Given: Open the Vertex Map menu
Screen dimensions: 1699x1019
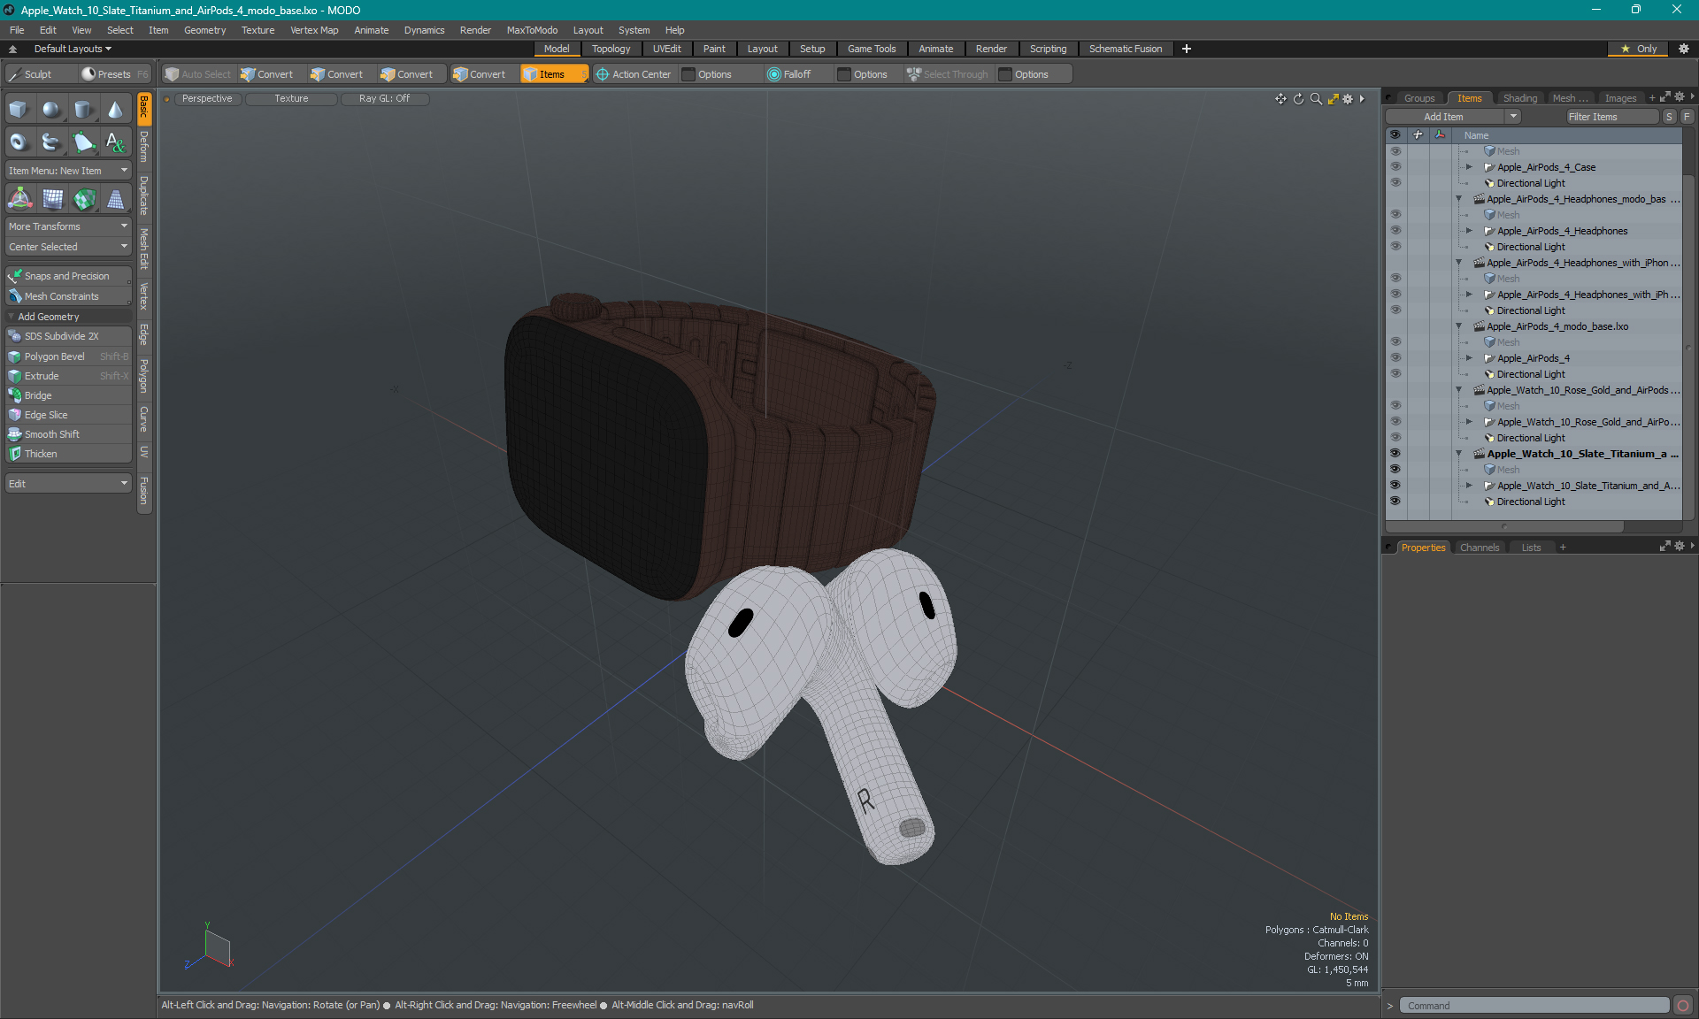Looking at the screenshot, I should (x=314, y=30).
